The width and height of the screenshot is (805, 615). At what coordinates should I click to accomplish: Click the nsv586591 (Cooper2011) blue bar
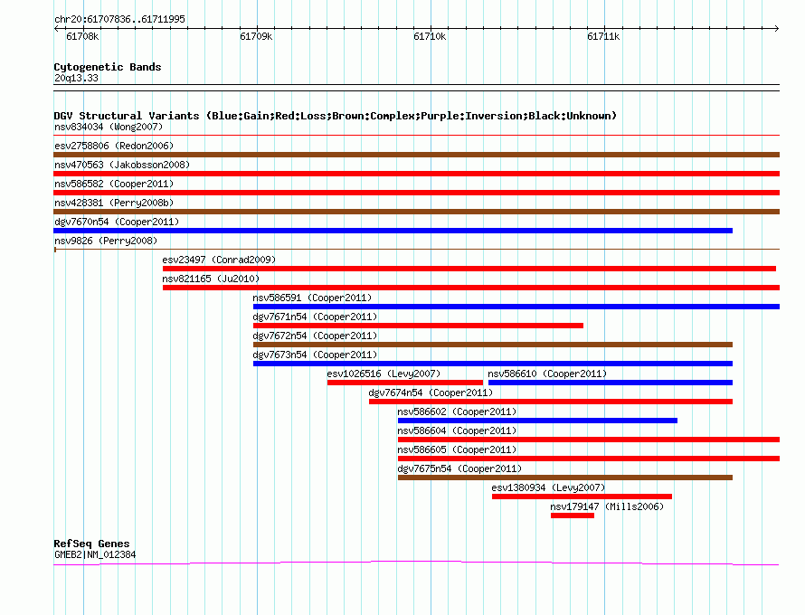[516, 307]
